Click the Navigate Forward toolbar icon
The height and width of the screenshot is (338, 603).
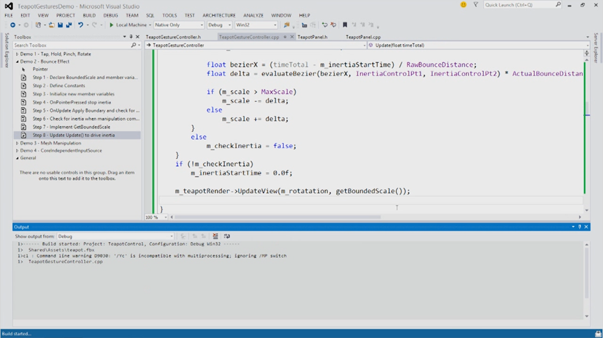point(26,25)
